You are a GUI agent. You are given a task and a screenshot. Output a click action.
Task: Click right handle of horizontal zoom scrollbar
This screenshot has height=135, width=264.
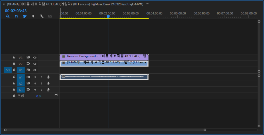coord(205,130)
